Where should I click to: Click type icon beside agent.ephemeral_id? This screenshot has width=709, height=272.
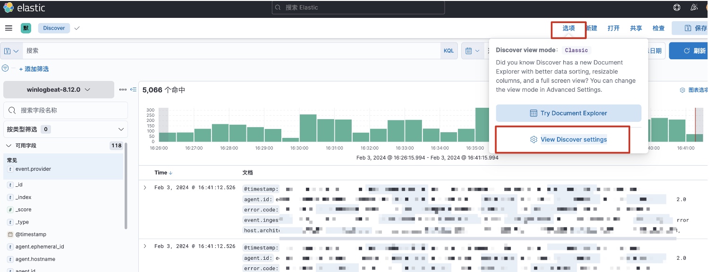[10, 247]
